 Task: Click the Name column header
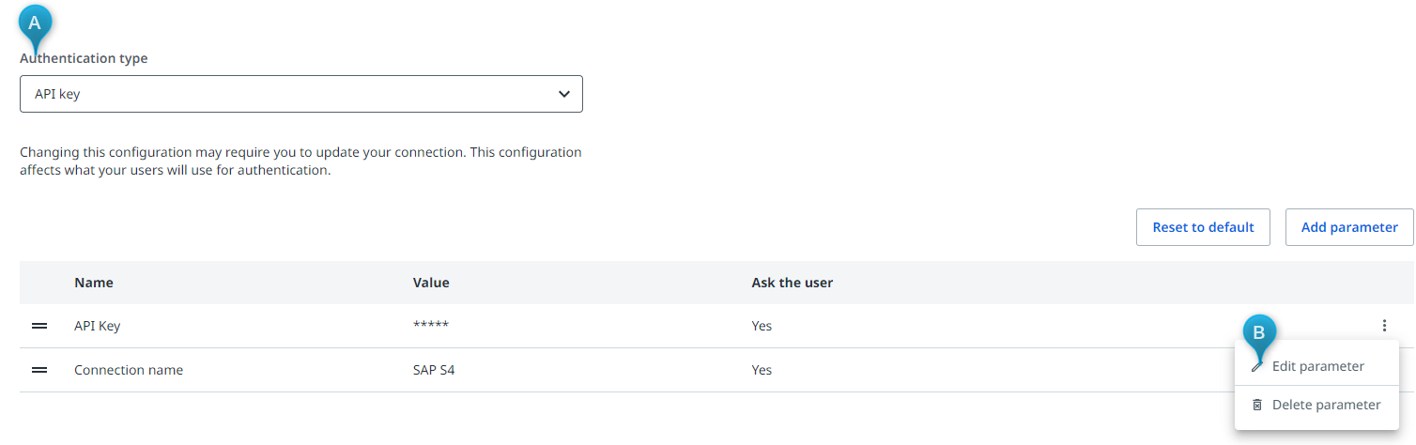point(94,283)
